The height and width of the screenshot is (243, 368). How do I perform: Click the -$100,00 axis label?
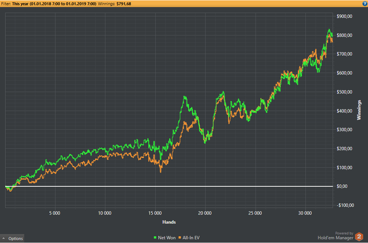point(345,205)
